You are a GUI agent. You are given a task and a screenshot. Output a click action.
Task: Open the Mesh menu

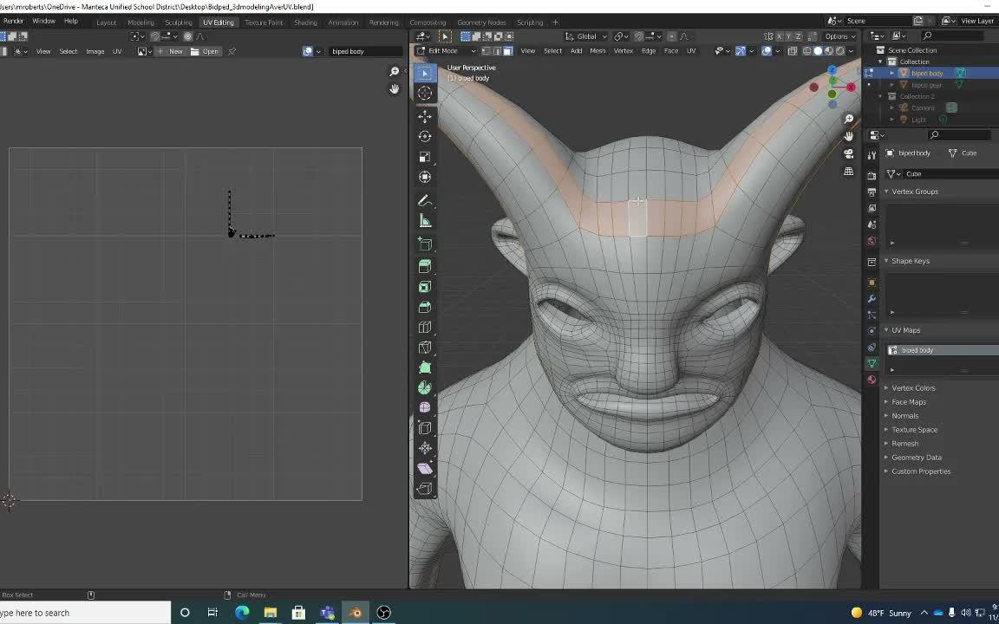point(597,50)
